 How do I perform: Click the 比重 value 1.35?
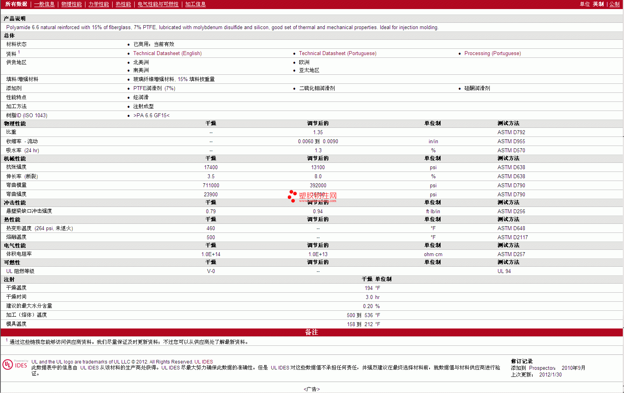point(318,132)
